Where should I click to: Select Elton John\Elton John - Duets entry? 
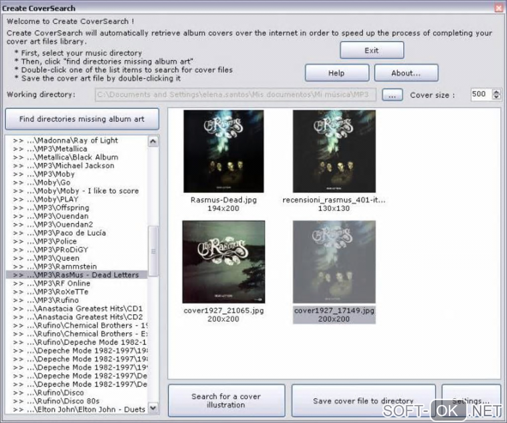coord(77,410)
